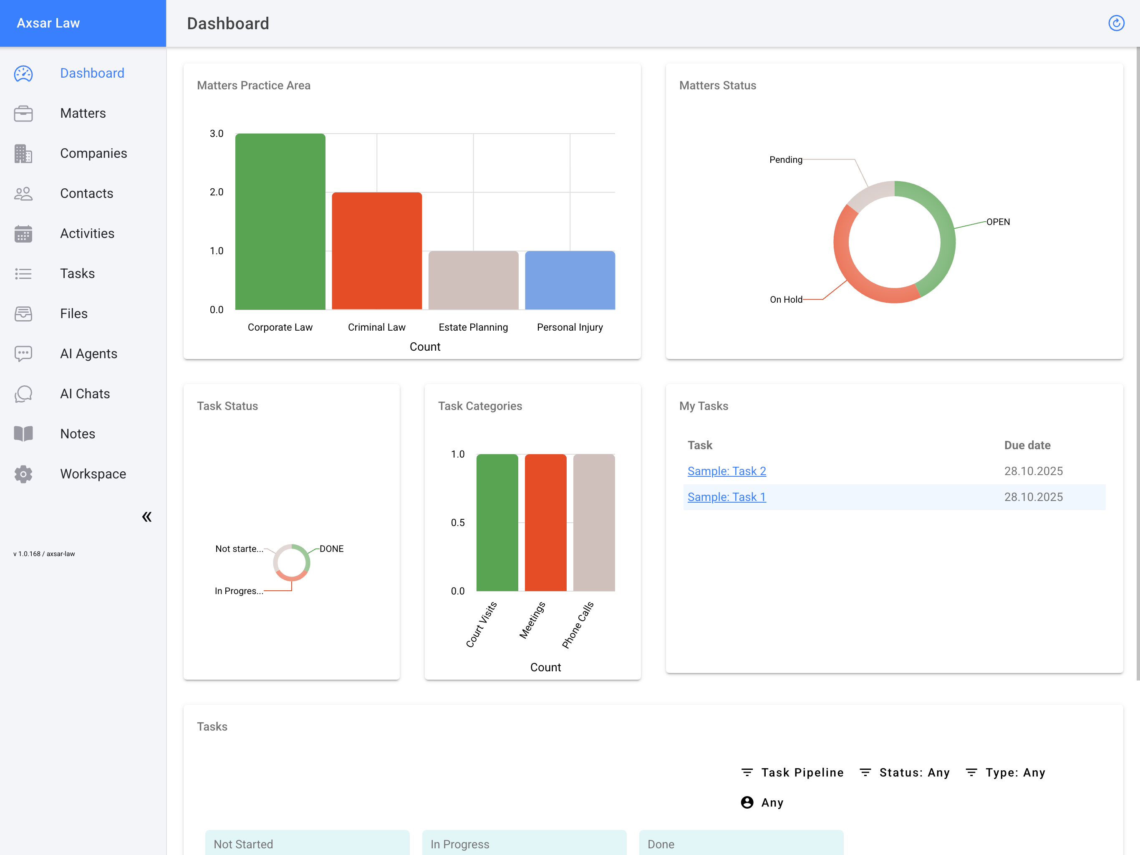Open the Sample: Task 1 link

pyautogui.click(x=726, y=497)
